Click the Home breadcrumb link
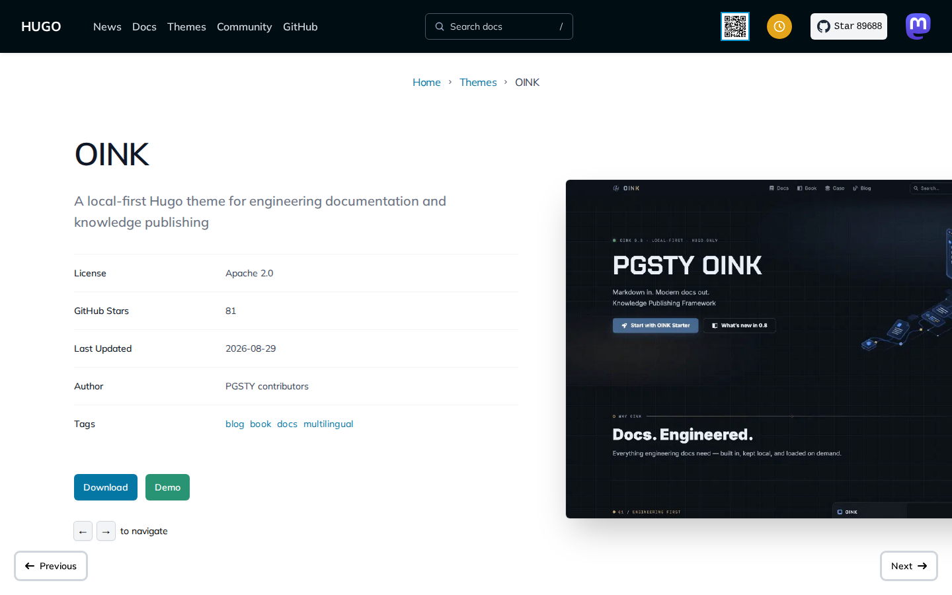Image resolution: width=952 pixels, height=595 pixels. 426,82
